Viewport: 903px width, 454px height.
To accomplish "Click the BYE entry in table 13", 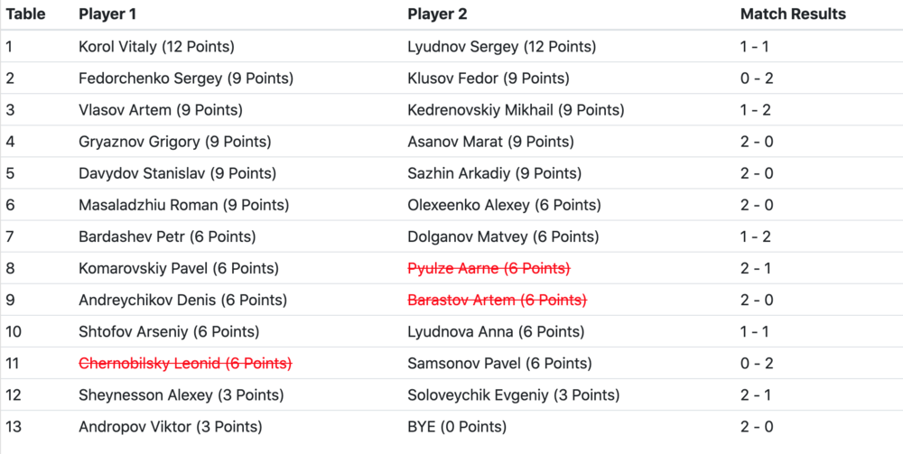I will point(457,427).
